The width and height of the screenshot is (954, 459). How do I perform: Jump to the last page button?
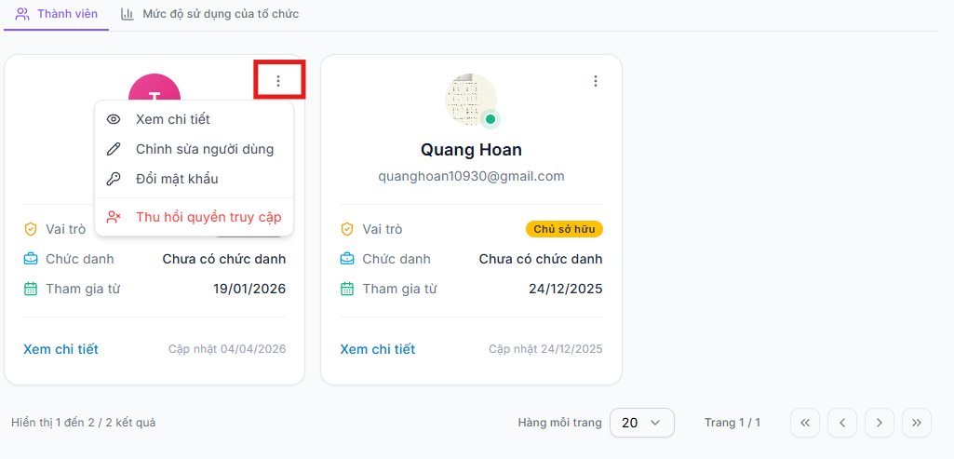[916, 423]
